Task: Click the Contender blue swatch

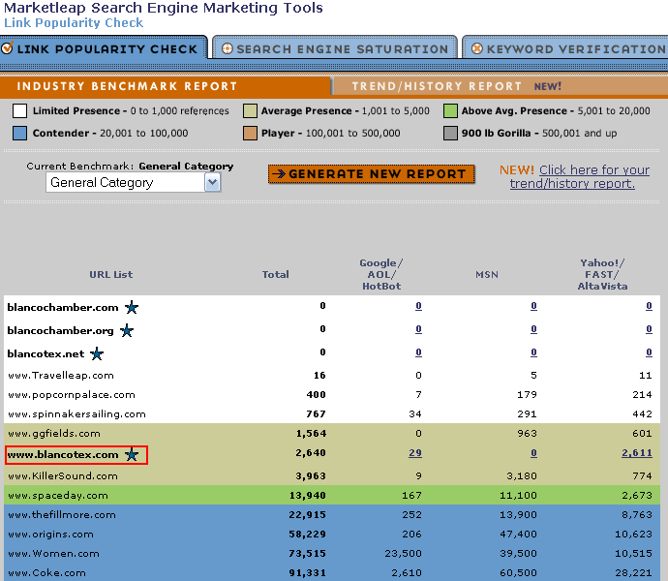Action: coord(20,133)
